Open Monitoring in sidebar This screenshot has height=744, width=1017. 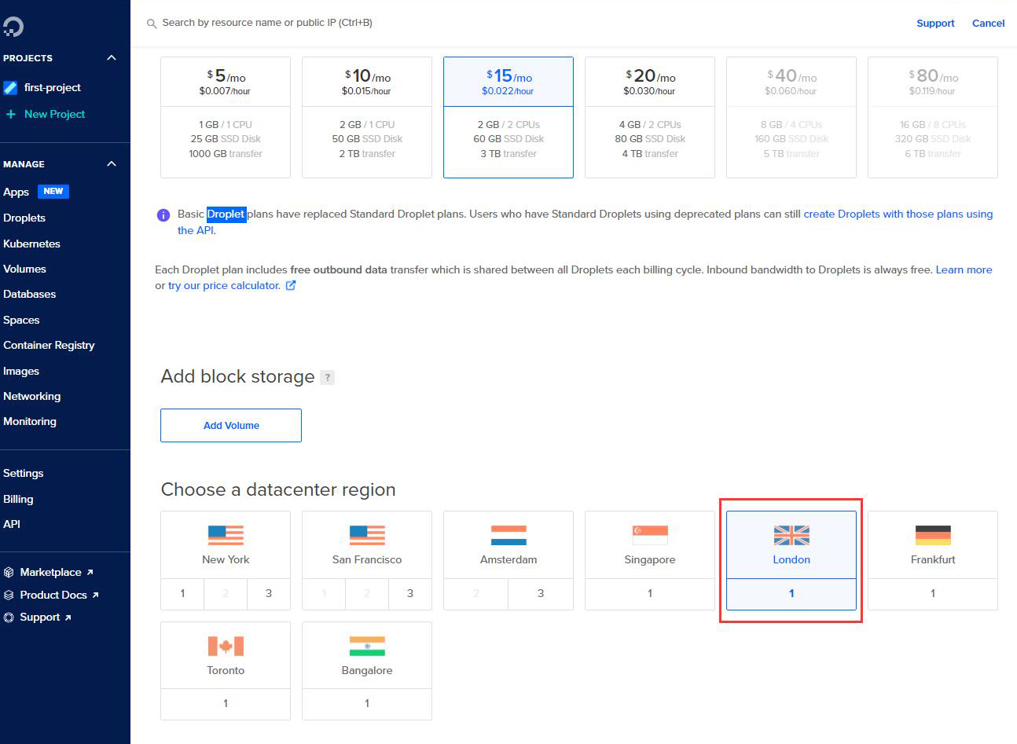pyautogui.click(x=30, y=421)
